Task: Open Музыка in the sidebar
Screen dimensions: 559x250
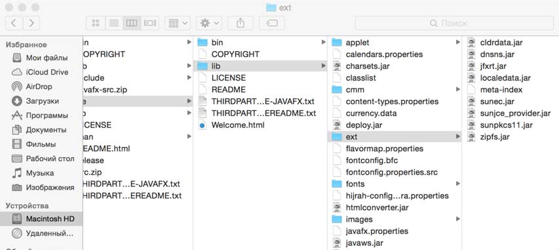Action: pos(41,173)
